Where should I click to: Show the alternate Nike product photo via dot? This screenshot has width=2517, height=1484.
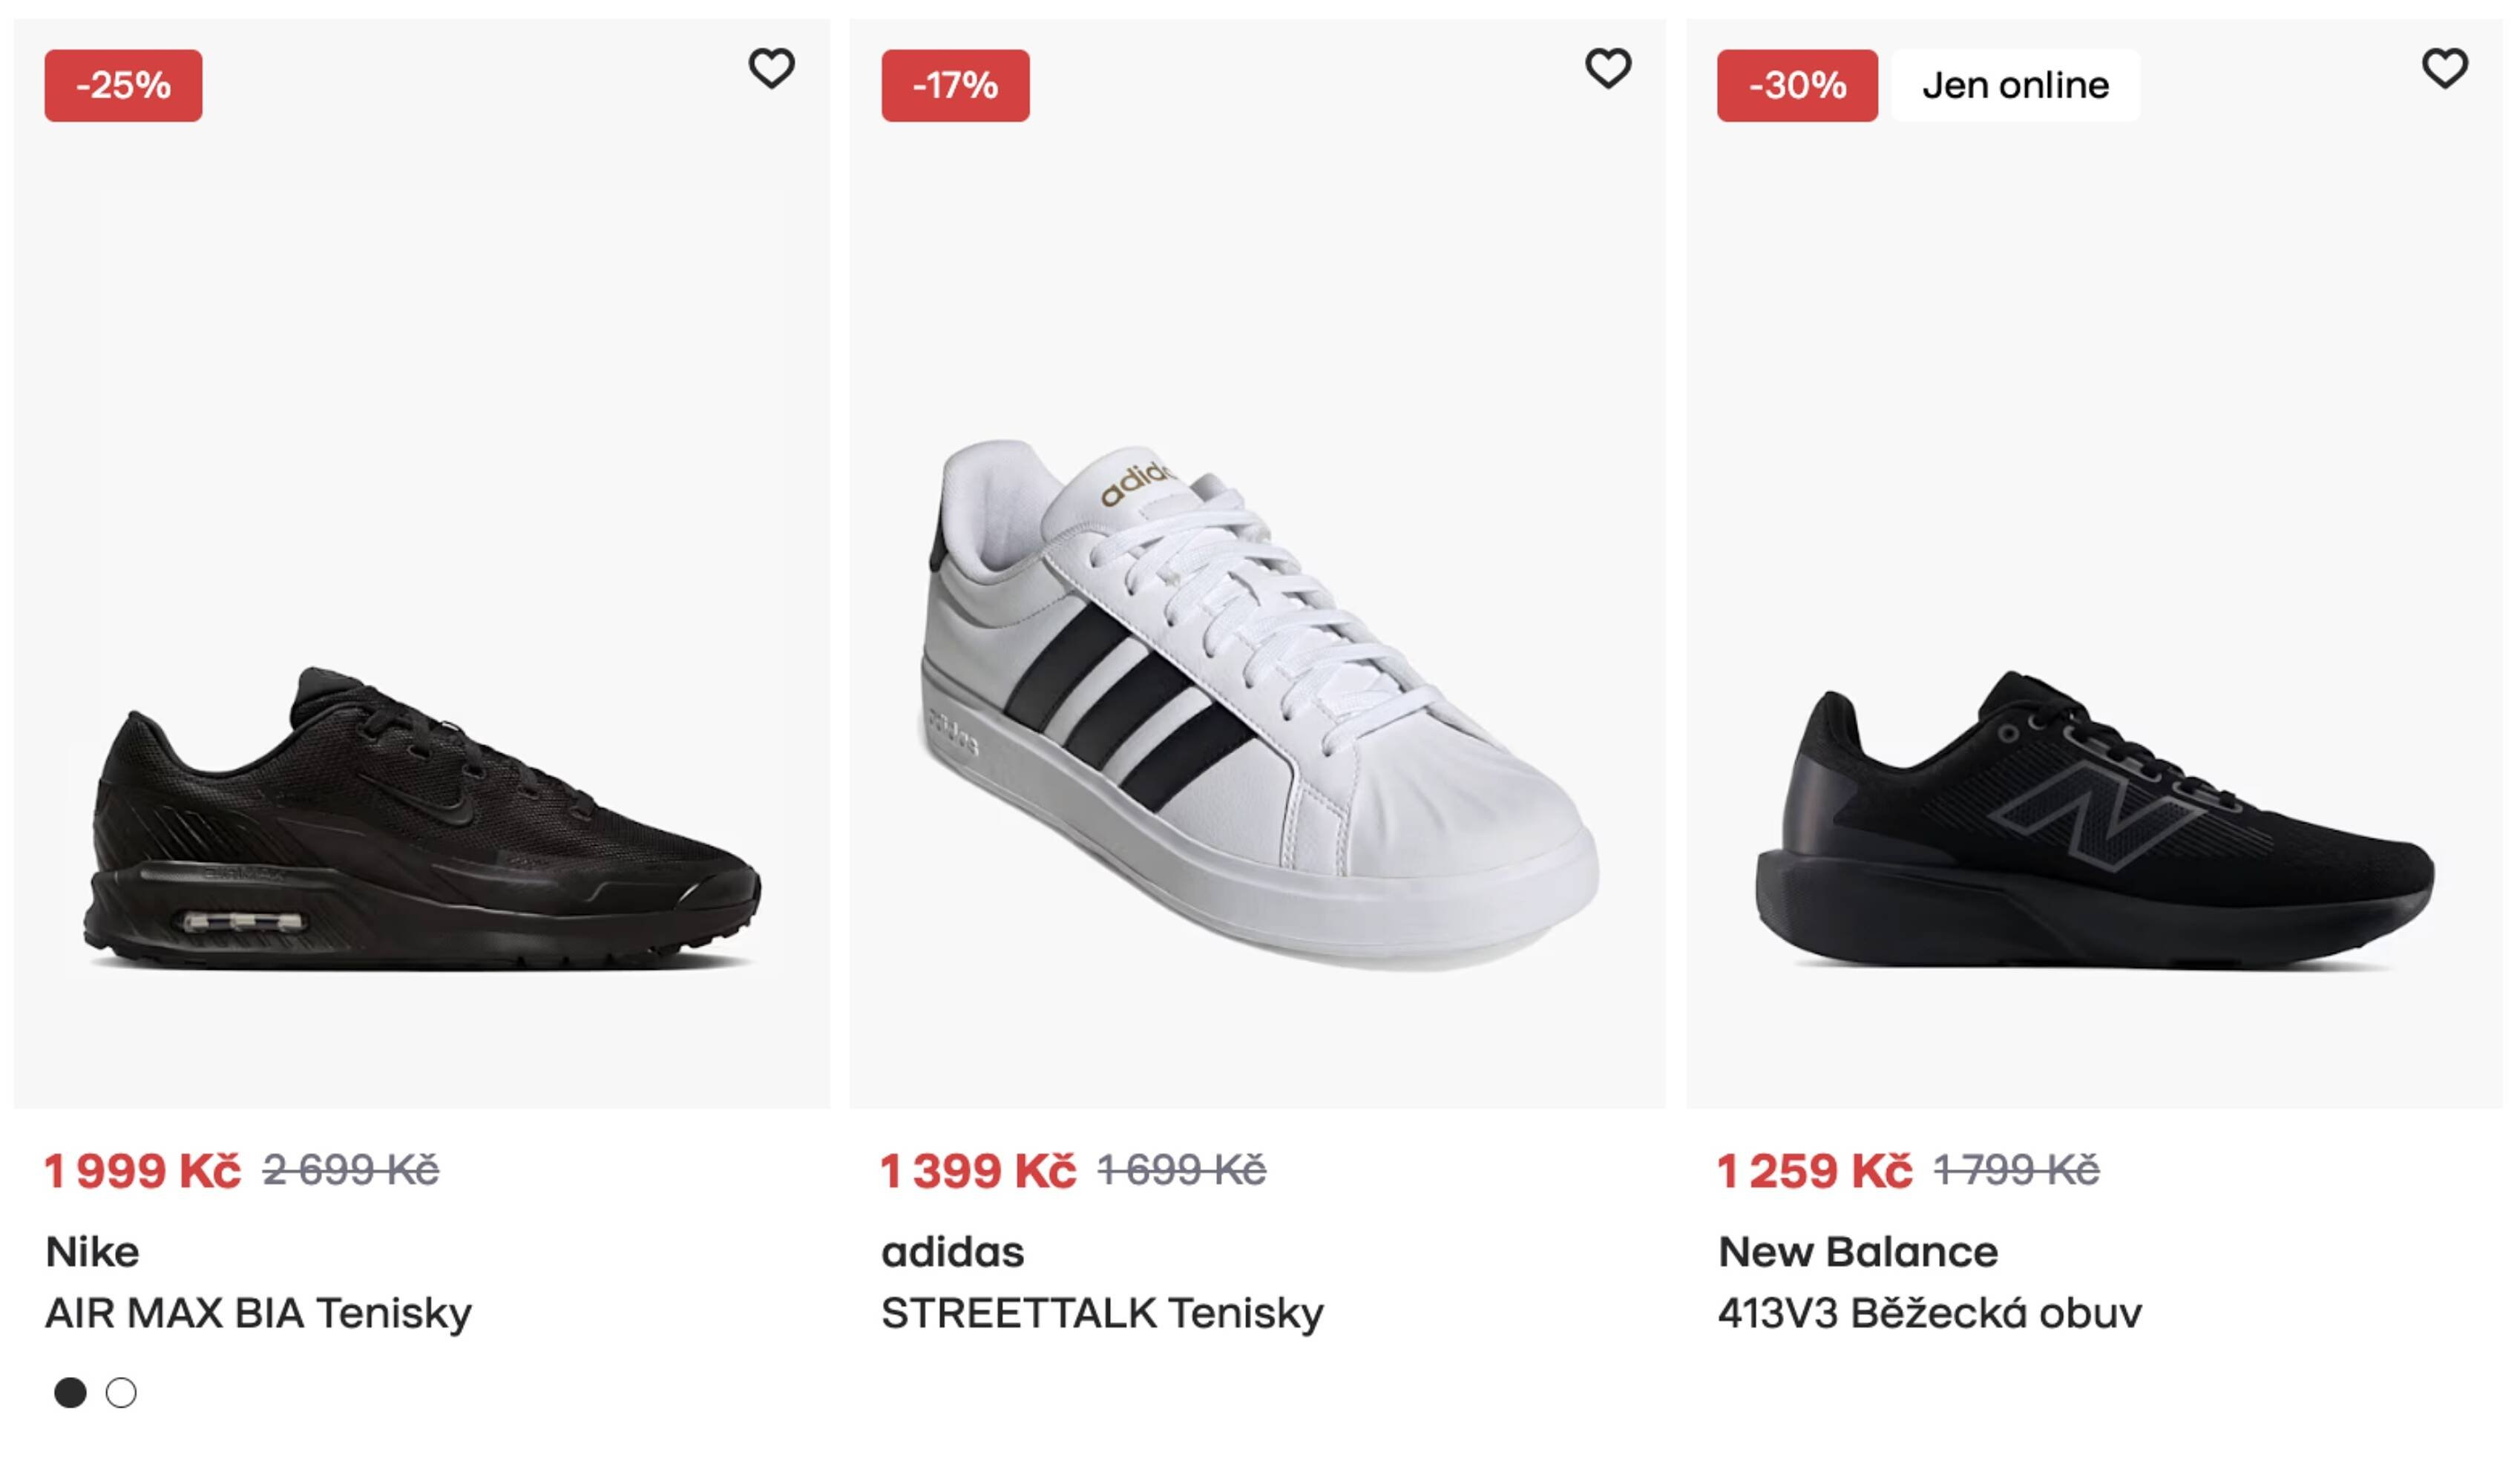click(x=123, y=1391)
